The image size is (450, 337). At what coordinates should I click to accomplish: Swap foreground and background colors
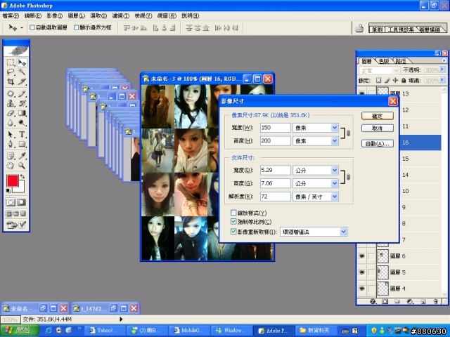[22, 177]
